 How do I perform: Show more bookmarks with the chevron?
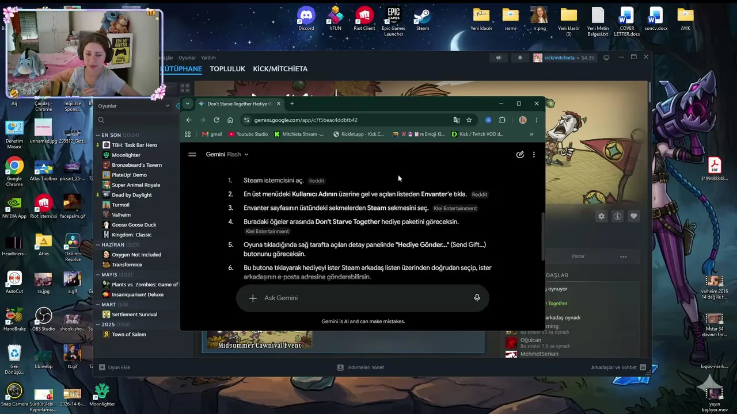[531, 134]
